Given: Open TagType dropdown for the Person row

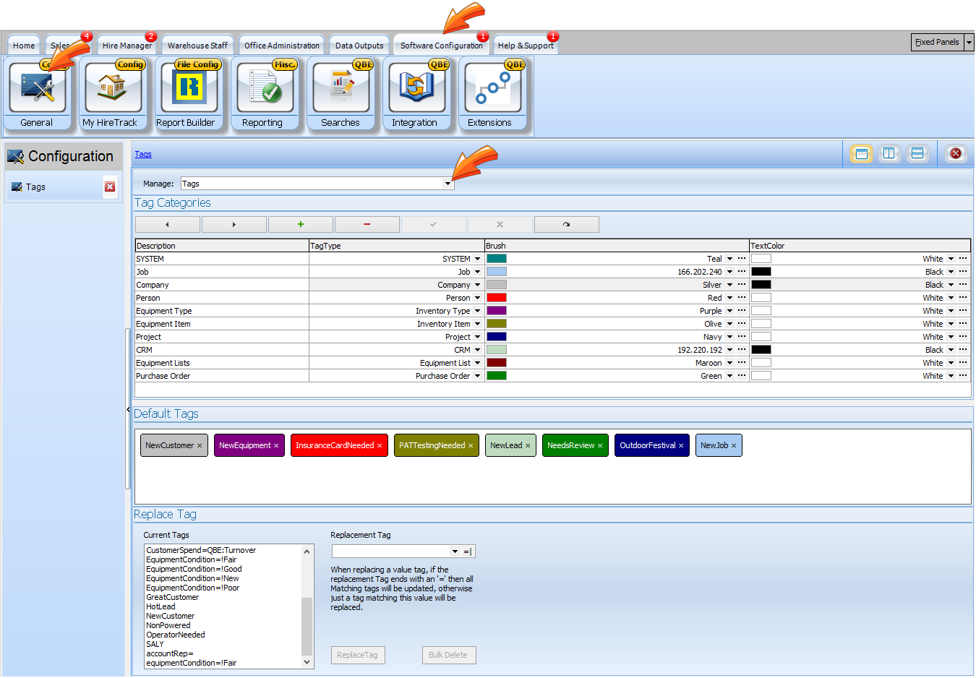Looking at the screenshot, I should point(477,298).
